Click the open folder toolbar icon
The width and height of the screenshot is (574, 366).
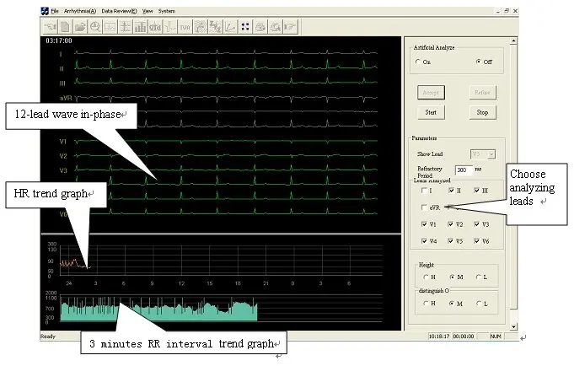(80, 27)
